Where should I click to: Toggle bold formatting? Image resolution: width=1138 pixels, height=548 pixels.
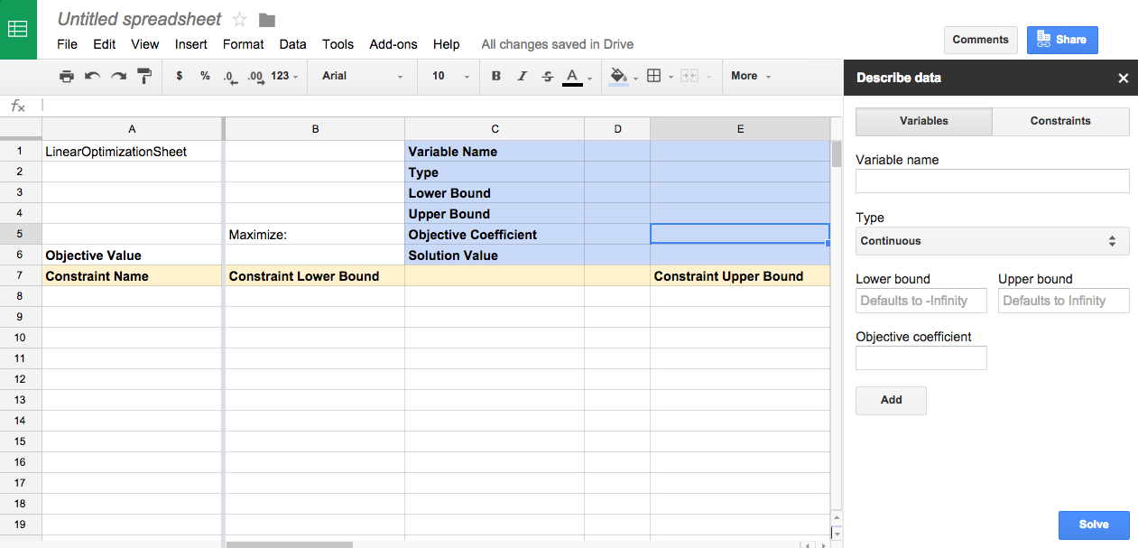tap(496, 77)
